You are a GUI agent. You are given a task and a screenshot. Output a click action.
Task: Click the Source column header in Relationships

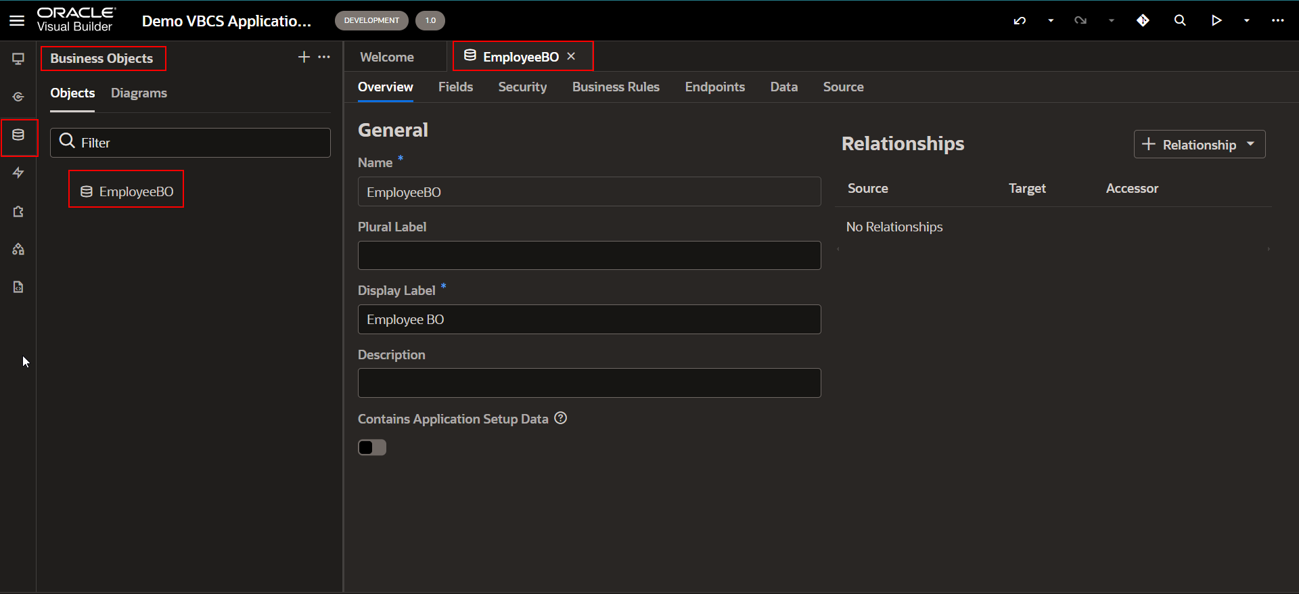868,189
